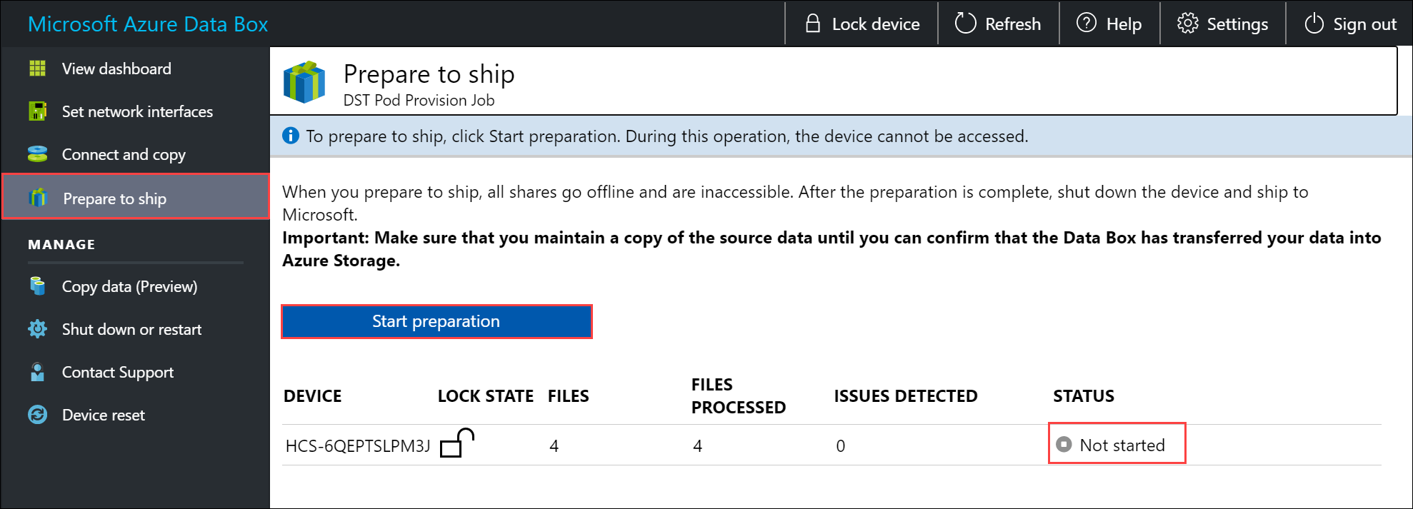Click the Microsoft Azure Data Box title
The height and width of the screenshot is (509, 1413).
pyautogui.click(x=148, y=24)
